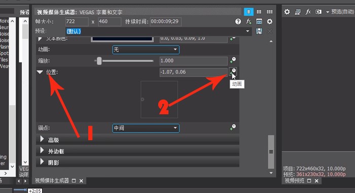
Task: Click the 文本颜色 dark color swatch
Action: click(x=122, y=39)
